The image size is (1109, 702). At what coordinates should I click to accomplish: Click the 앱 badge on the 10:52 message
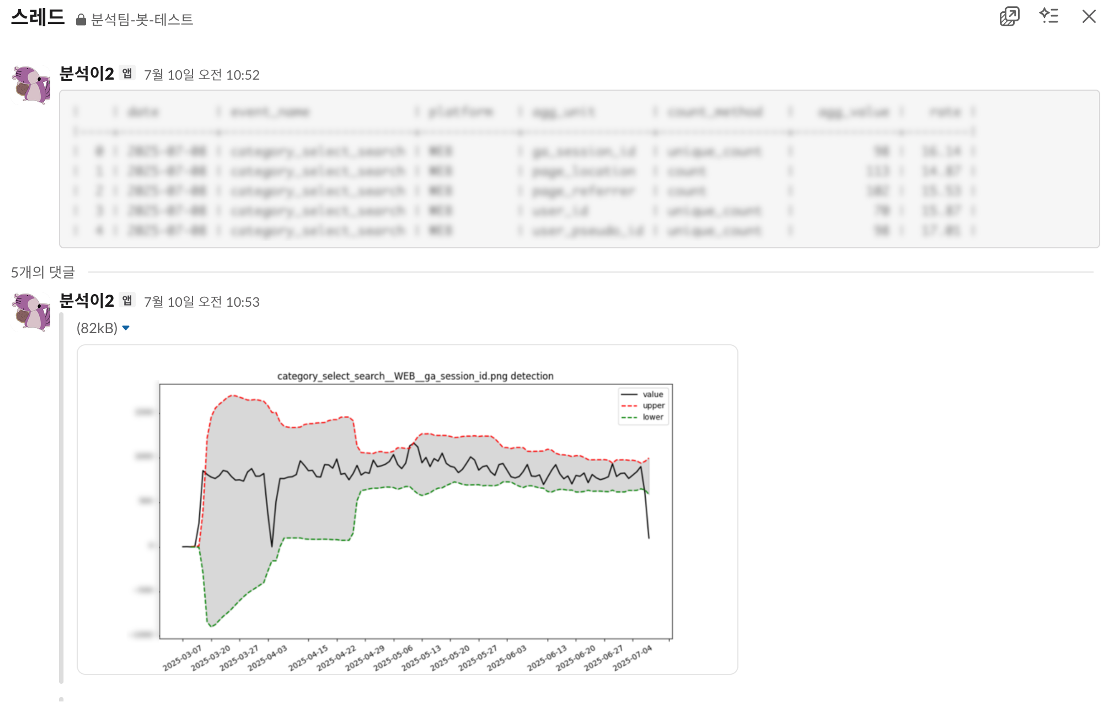[x=127, y=73]
